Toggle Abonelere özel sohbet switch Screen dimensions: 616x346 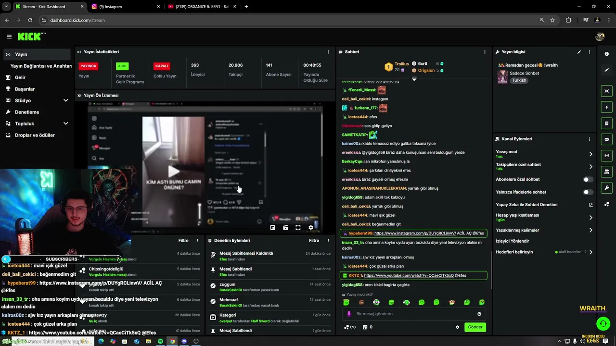pos(588,179)
